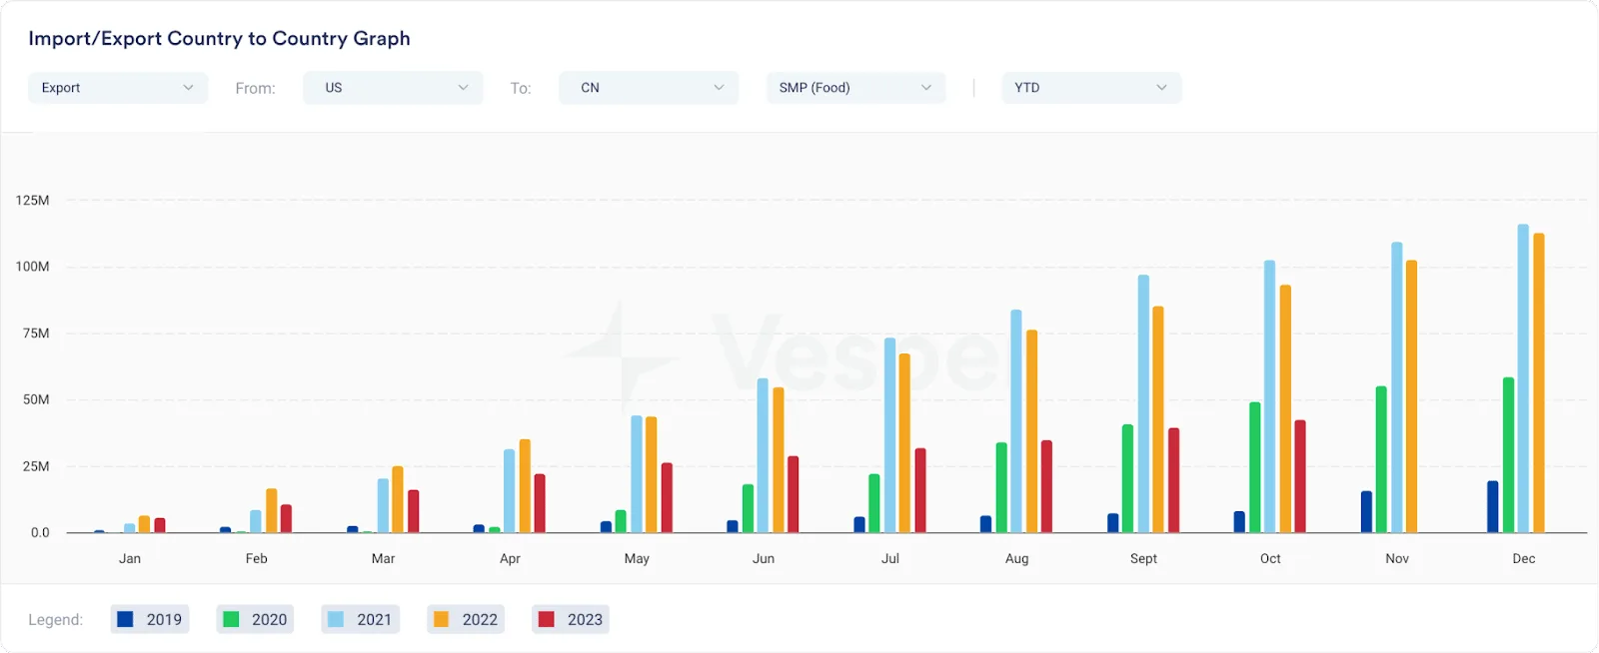The image size is (1599, 653).
Task: Click the Legend: label text
Action: (x=55, y=619)
